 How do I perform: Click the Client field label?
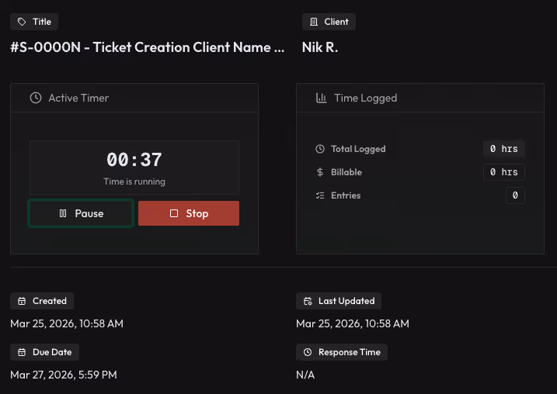tap(329, 22)
